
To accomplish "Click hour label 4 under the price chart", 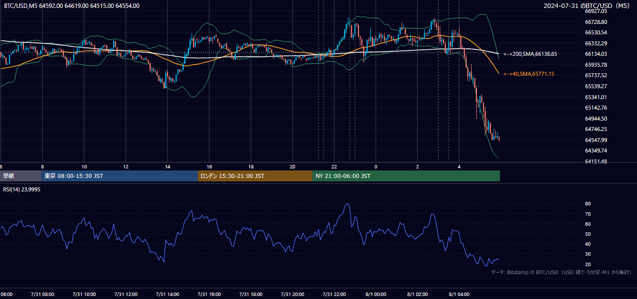I will (x=460, y=166).
